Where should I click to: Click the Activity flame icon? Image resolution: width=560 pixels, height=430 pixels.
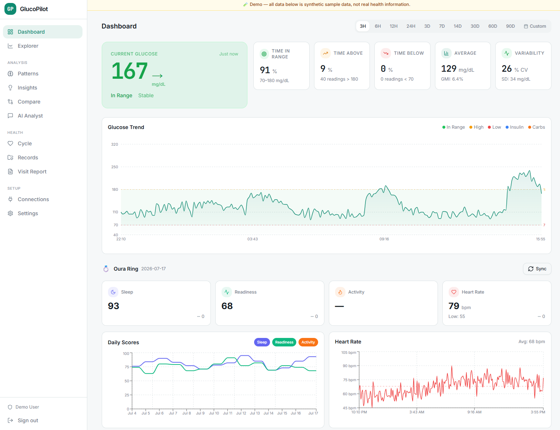pos(340,292)
